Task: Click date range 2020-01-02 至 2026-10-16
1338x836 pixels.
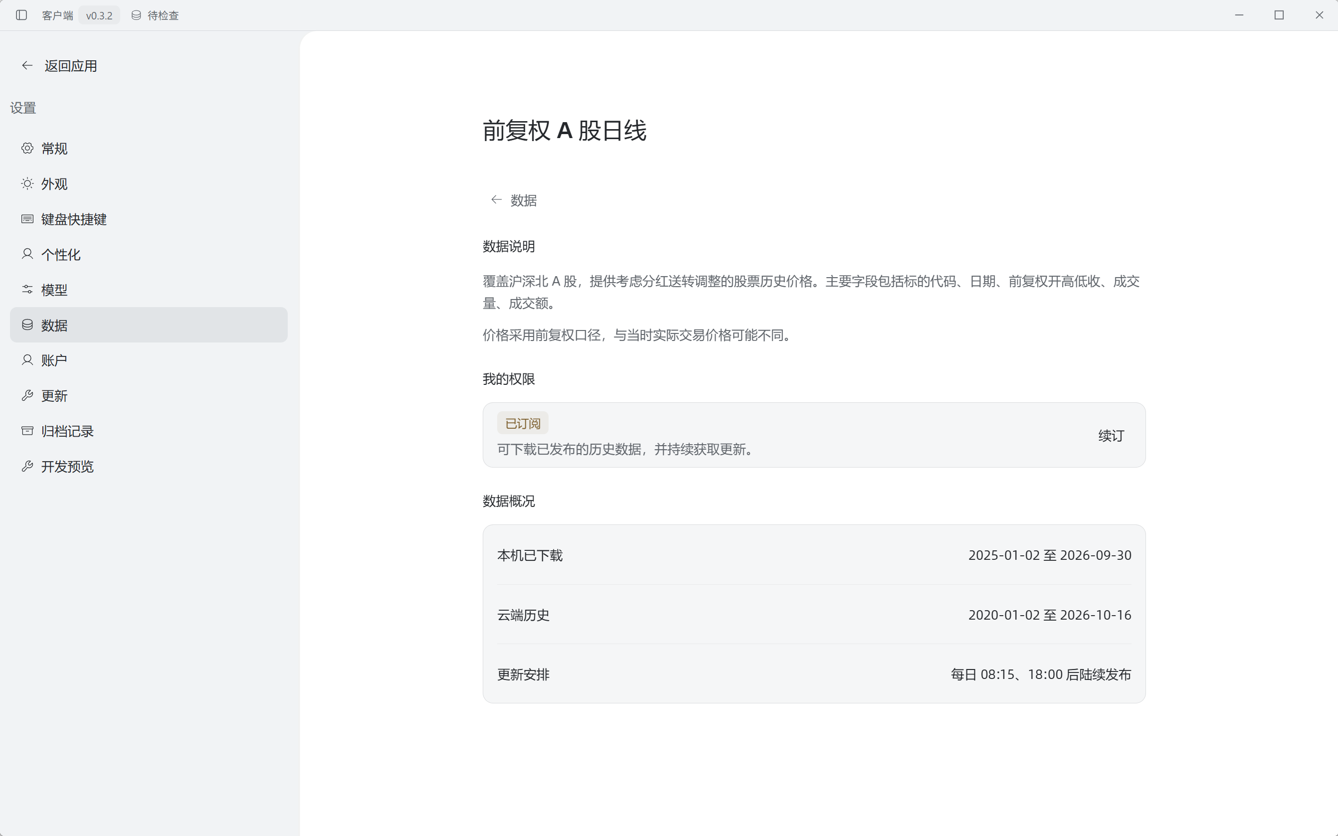Action: pos(1049,615)
